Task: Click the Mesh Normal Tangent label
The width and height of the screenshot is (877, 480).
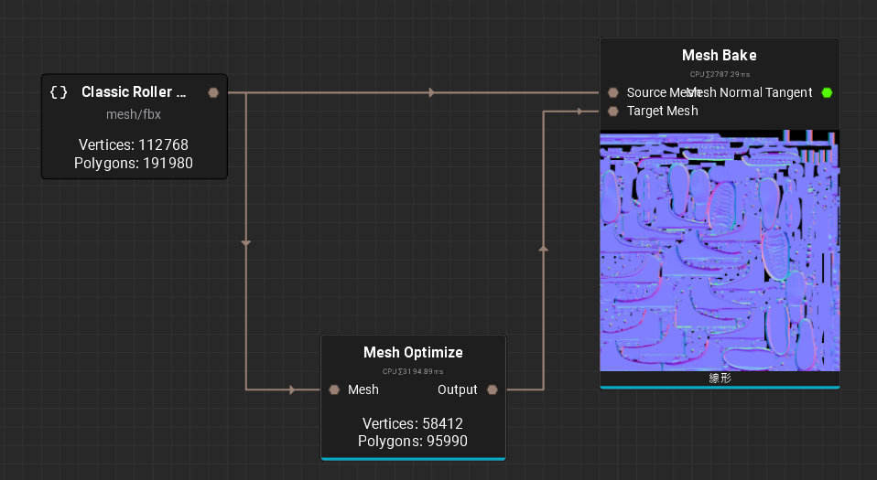Action: click(x=750, y=92)
